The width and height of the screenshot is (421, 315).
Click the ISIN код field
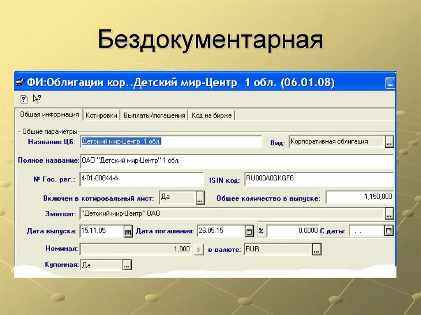coord(319,179)
